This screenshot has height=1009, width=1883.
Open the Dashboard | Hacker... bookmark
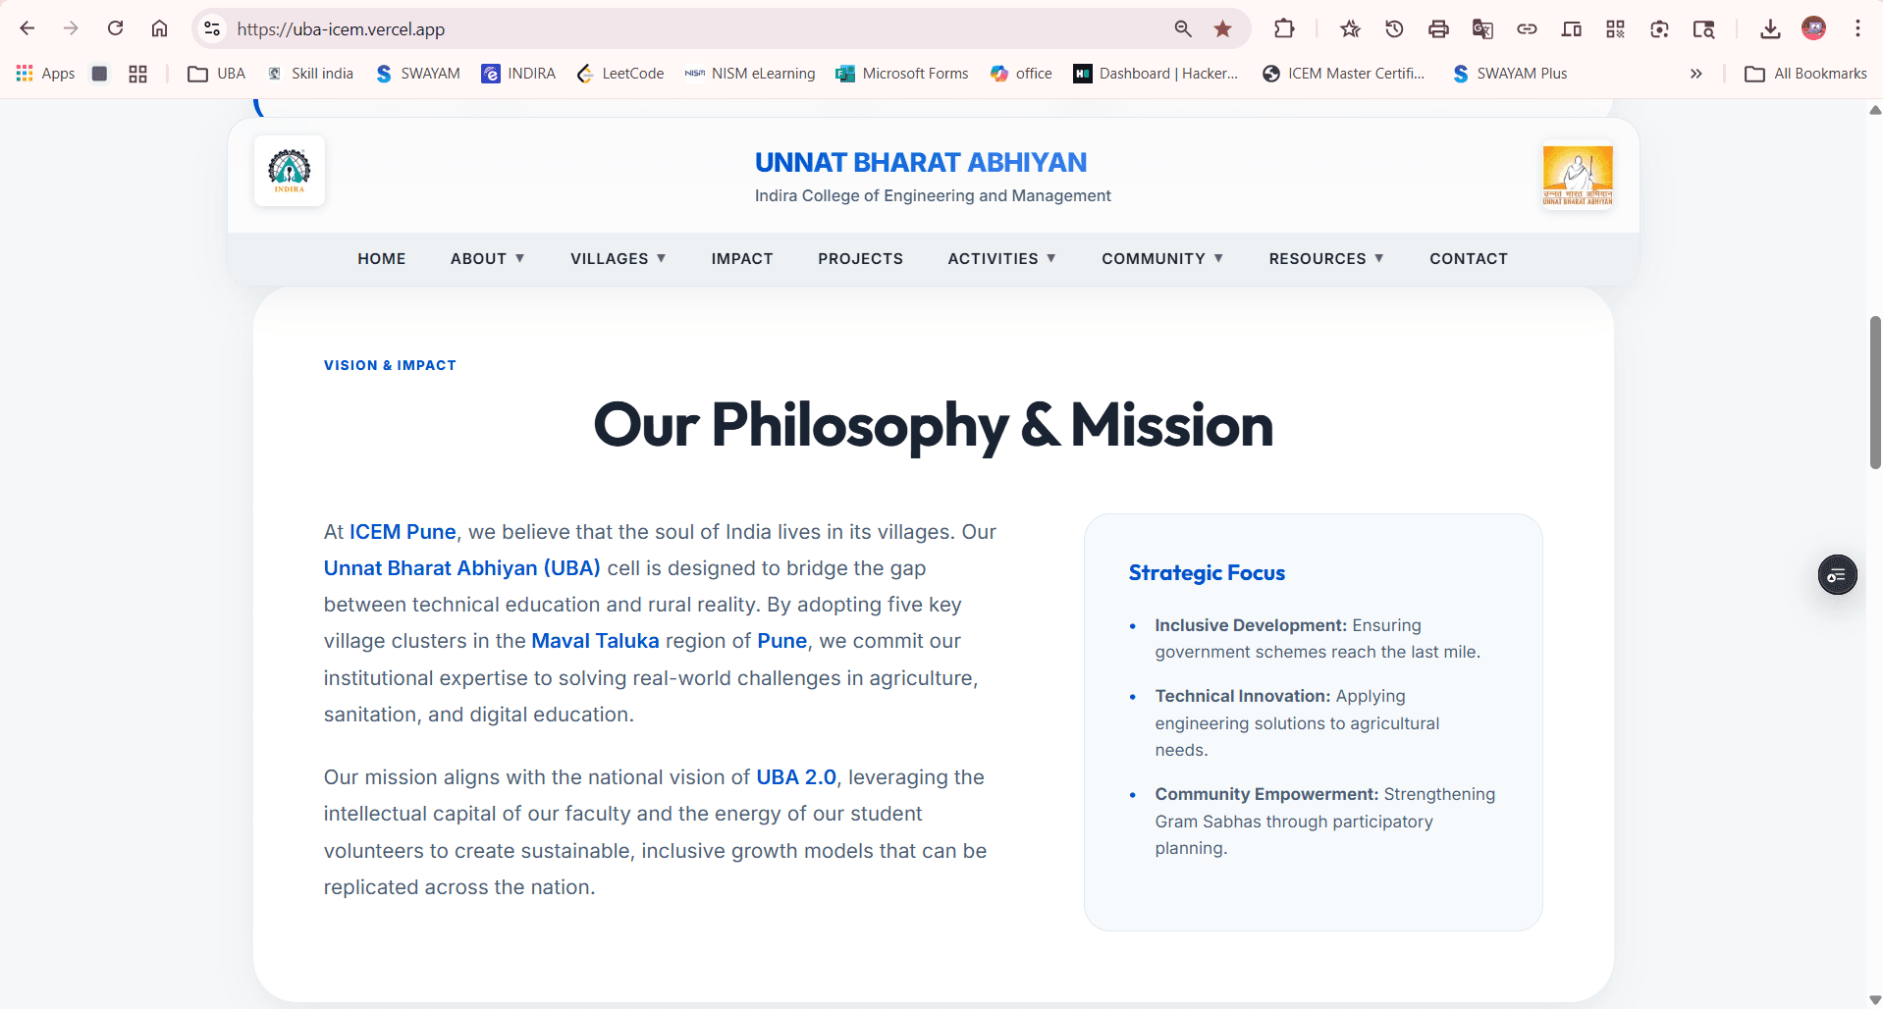tap(1156, 74)
